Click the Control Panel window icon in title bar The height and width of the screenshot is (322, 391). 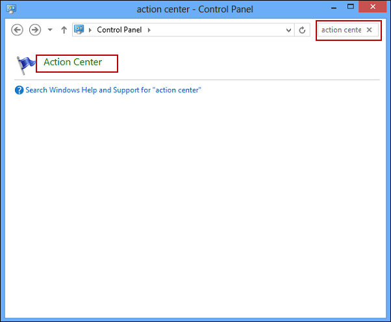[11, 9]
